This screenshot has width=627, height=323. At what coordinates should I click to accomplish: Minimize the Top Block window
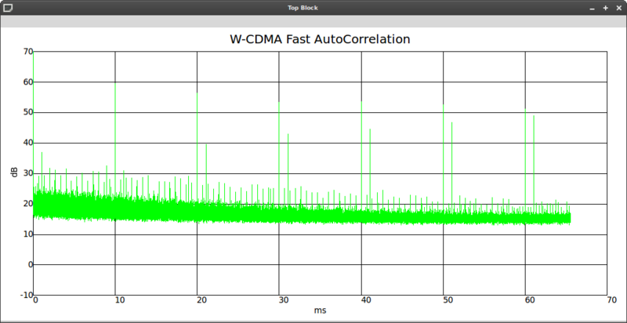593,7
